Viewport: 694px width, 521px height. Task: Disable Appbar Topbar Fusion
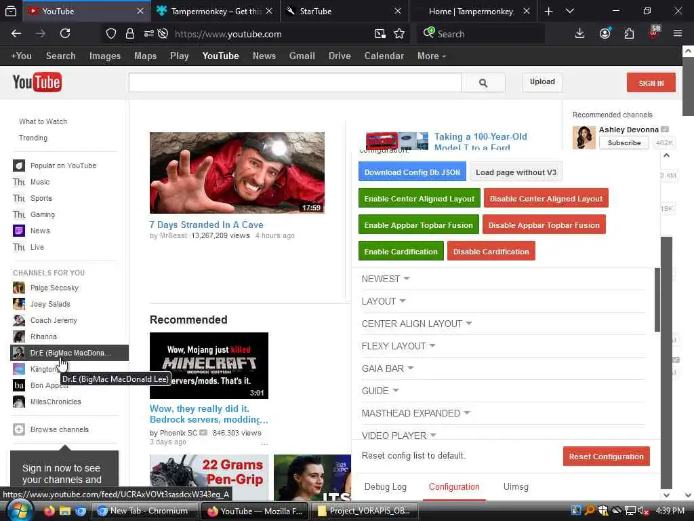click(544, 225)
